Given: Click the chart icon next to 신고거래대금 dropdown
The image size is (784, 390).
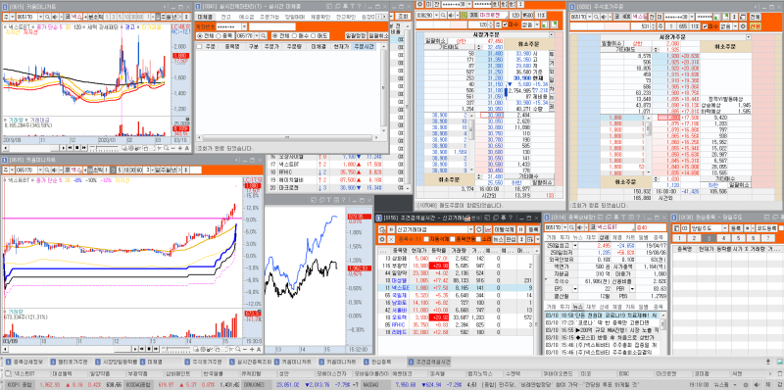Looking at the screenshot, I should pos(487,229).
